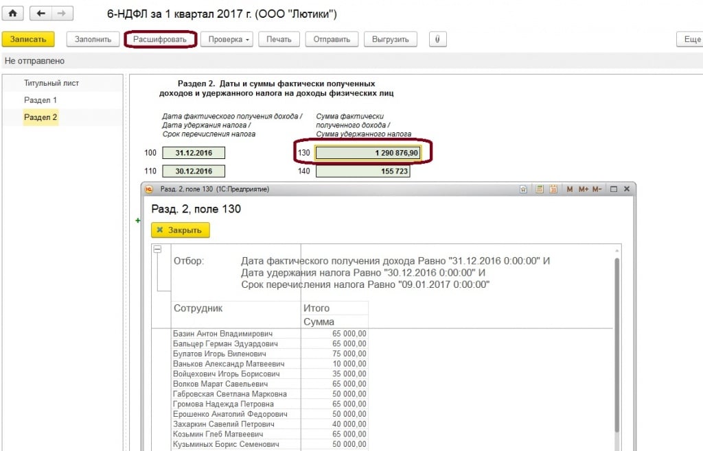Viewport: 703px width, 451px height.
Task: Select Титульный лист section
Action: (51, 83)
